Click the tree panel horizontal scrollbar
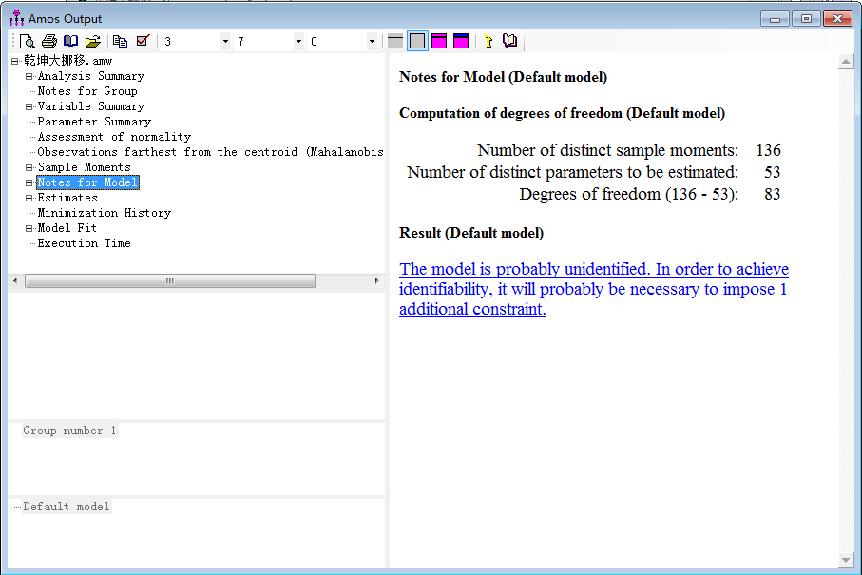Image resolution: width=862 pixels, height=575 pixels. coord(169,281)
